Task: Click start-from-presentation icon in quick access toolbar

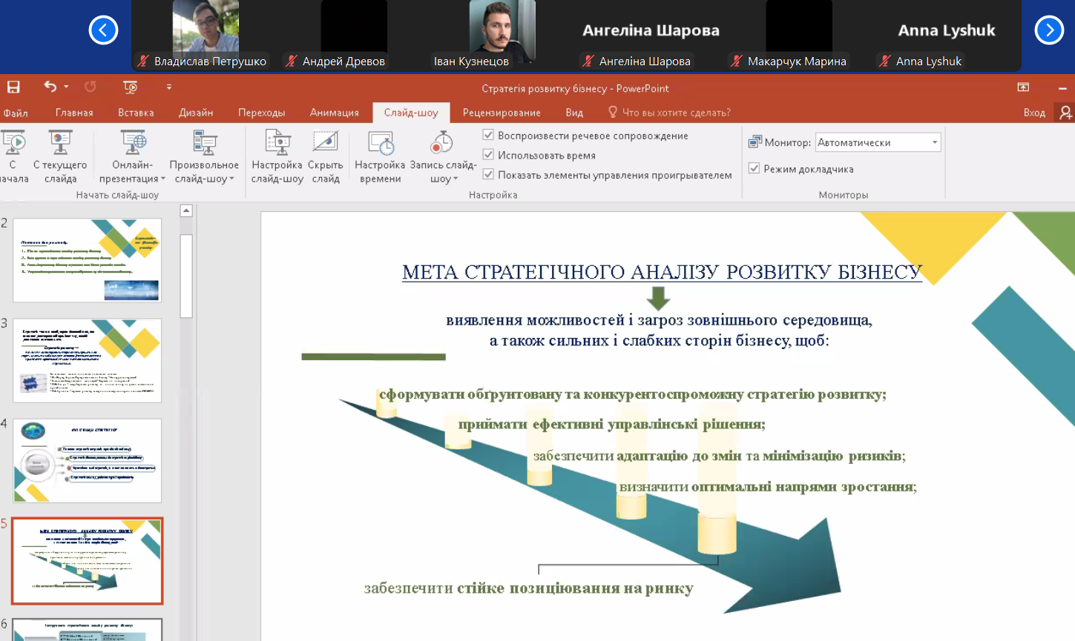Action: pos(130,87)
